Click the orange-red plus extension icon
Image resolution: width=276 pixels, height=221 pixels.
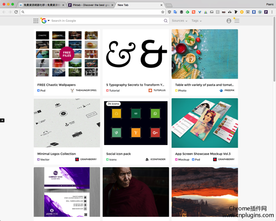point(194,12)
